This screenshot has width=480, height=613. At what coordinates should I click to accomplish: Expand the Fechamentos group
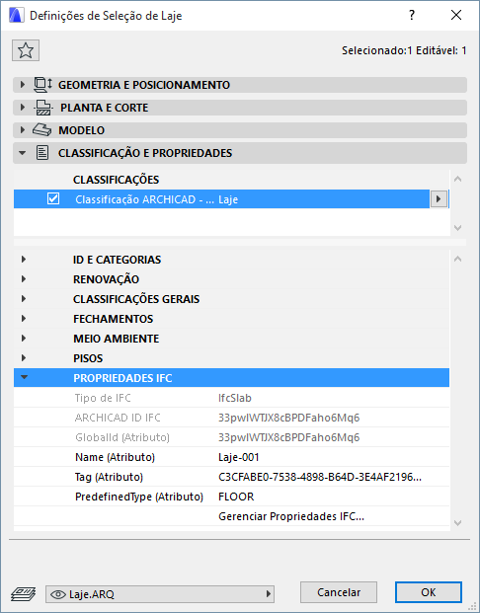point(24,318)
